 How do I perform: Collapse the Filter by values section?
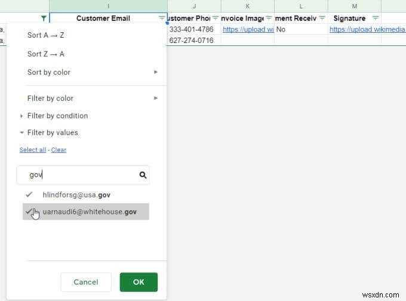(x=21, y=133)
